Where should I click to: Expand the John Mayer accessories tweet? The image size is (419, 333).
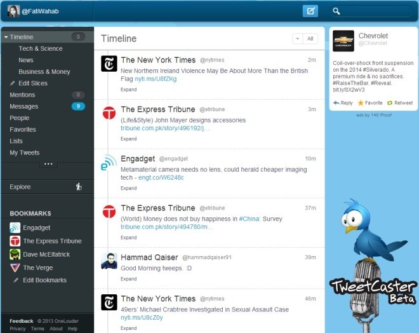coord(128,139)
